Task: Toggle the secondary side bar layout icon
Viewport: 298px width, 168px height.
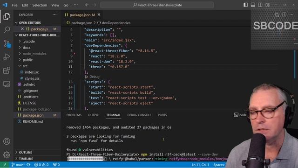Action: tap(260, 5)
